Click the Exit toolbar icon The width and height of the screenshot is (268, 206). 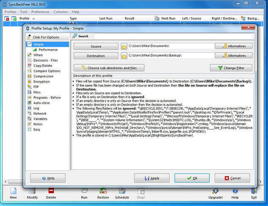point(254,193)
